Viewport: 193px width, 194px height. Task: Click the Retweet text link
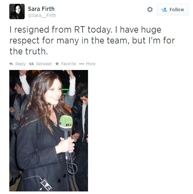click(x=44, y=64)
